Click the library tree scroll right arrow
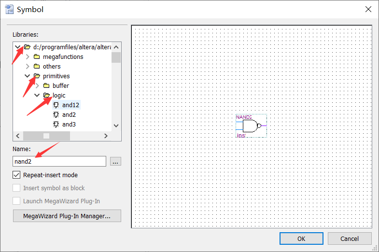The height and width of the screenshot is (252, 379). click(x=106, y=136)
